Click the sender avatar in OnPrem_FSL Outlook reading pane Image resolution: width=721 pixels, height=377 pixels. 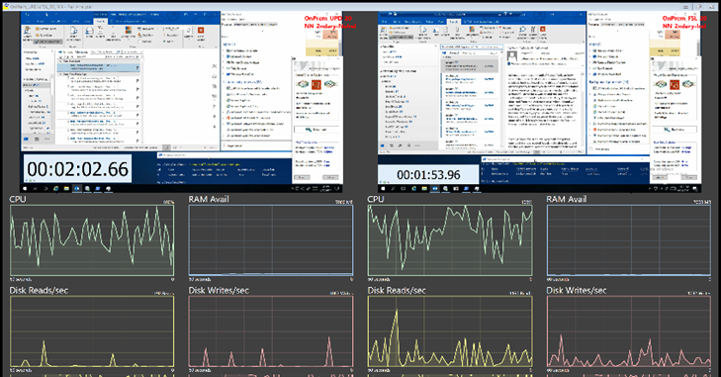[512, 56]
